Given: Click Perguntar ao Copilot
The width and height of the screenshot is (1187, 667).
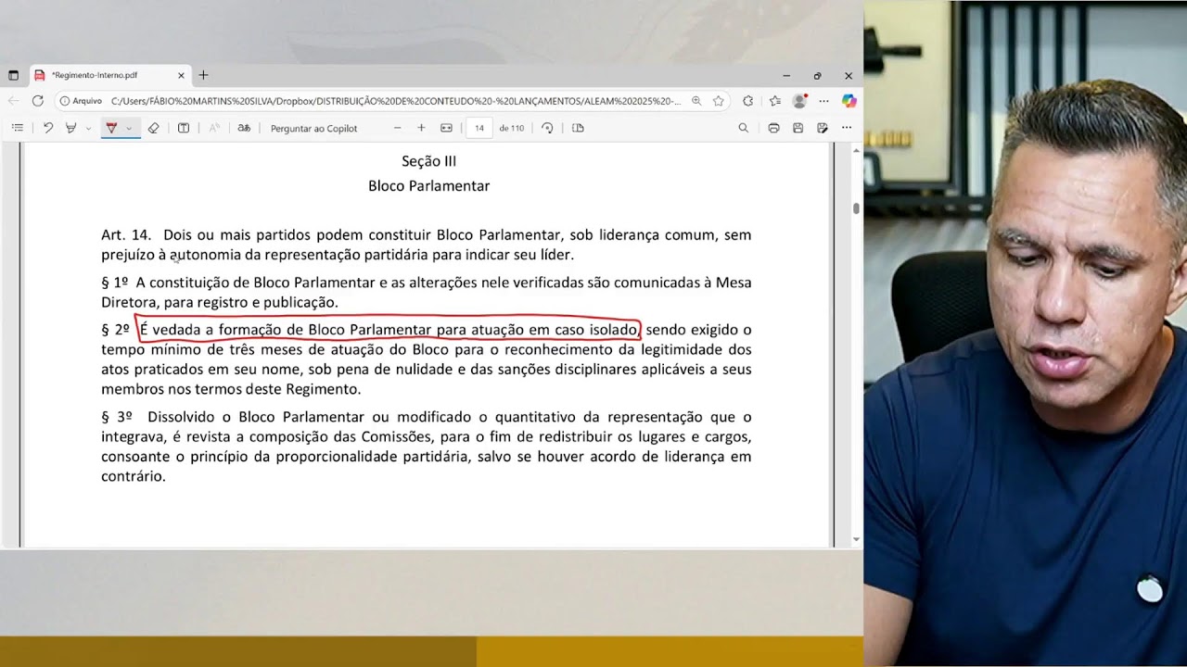Looking at the screenshot, I should (x=313, y=128).
